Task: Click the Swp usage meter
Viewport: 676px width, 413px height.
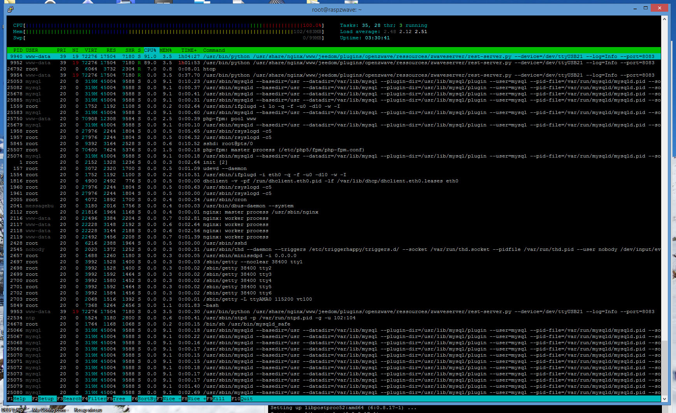Action: pos(169,38)
